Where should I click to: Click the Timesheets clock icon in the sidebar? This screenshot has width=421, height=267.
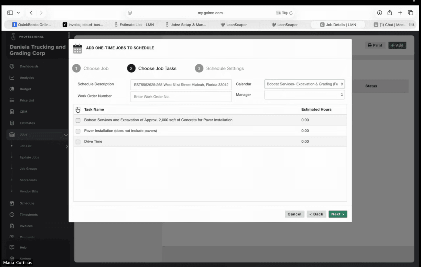click(x=12, y=214)
